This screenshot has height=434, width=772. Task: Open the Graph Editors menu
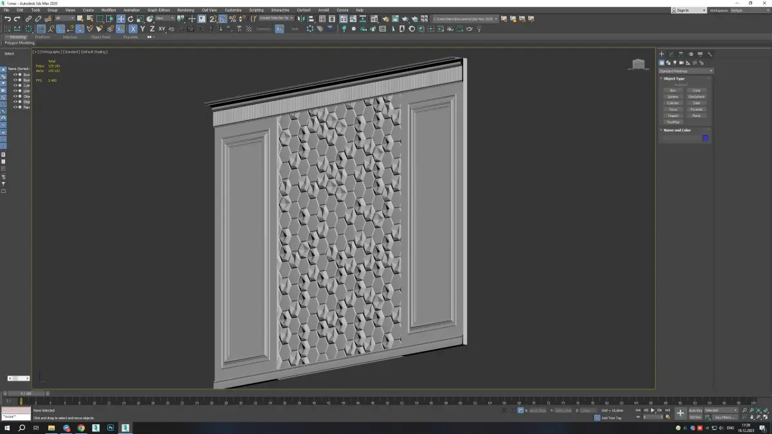[159, 10]
